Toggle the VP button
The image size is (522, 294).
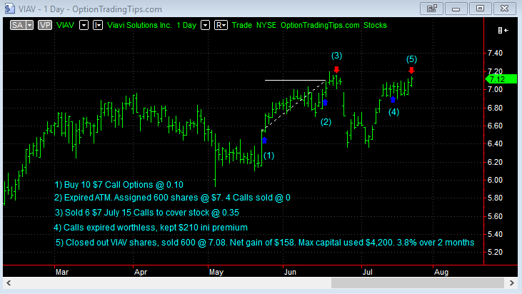(x=45, y=25)
